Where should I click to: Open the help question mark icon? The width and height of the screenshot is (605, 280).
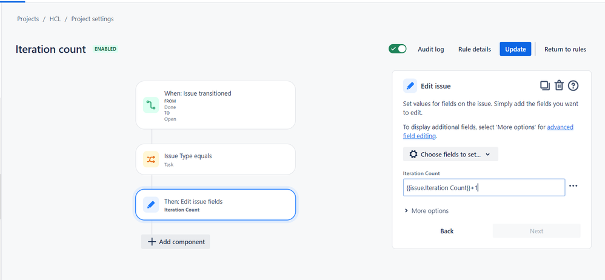pyautogui.click(x=573, y=85)
